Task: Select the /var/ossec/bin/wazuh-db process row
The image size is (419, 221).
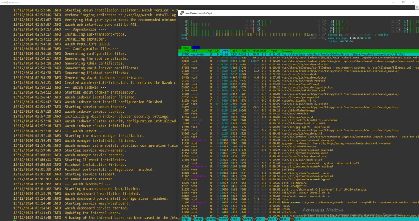Action: click(299, 74)
